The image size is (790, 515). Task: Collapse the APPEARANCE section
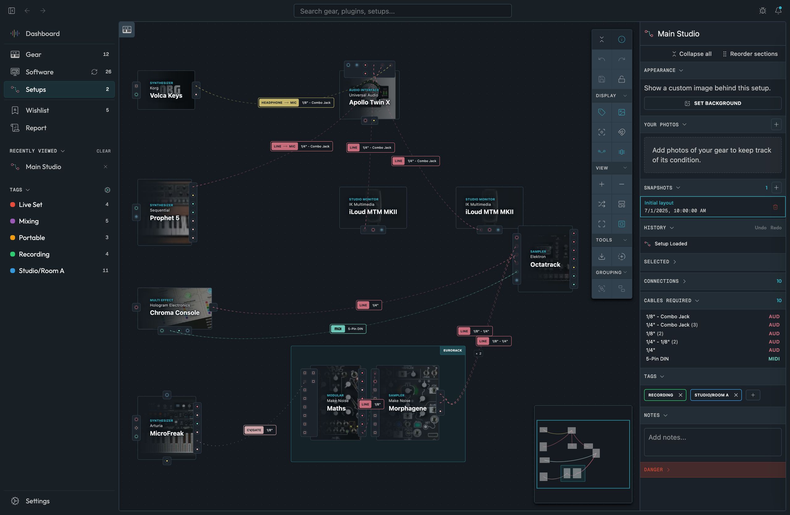712,70
